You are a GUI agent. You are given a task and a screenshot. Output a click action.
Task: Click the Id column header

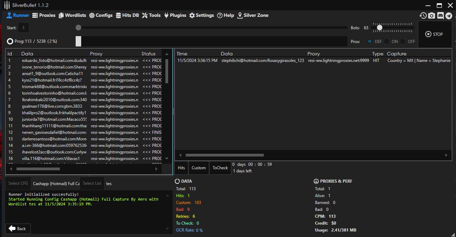[x=10, y=54]
